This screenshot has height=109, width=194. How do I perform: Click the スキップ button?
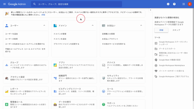point(176,30)
